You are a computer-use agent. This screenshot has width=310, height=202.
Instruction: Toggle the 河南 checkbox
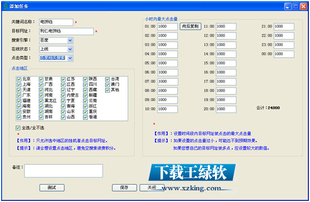pyautogui.click(x=41, y=95)
